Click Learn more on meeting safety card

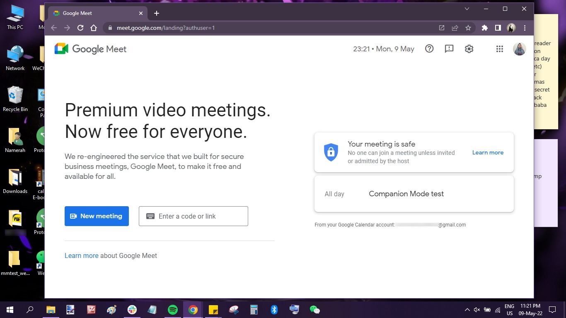pos(488,152)
